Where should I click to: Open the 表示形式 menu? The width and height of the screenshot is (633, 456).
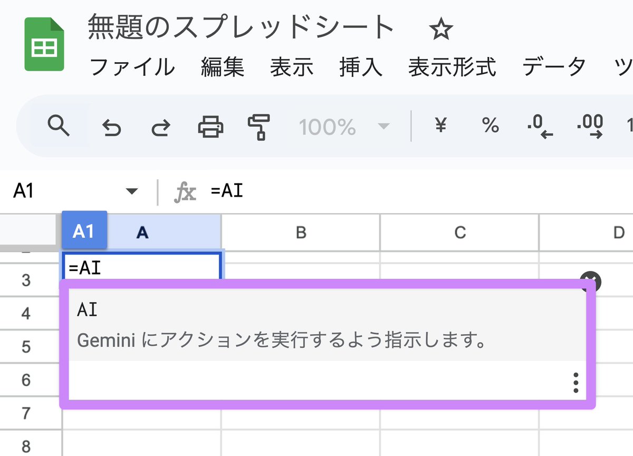pos(452,67)
